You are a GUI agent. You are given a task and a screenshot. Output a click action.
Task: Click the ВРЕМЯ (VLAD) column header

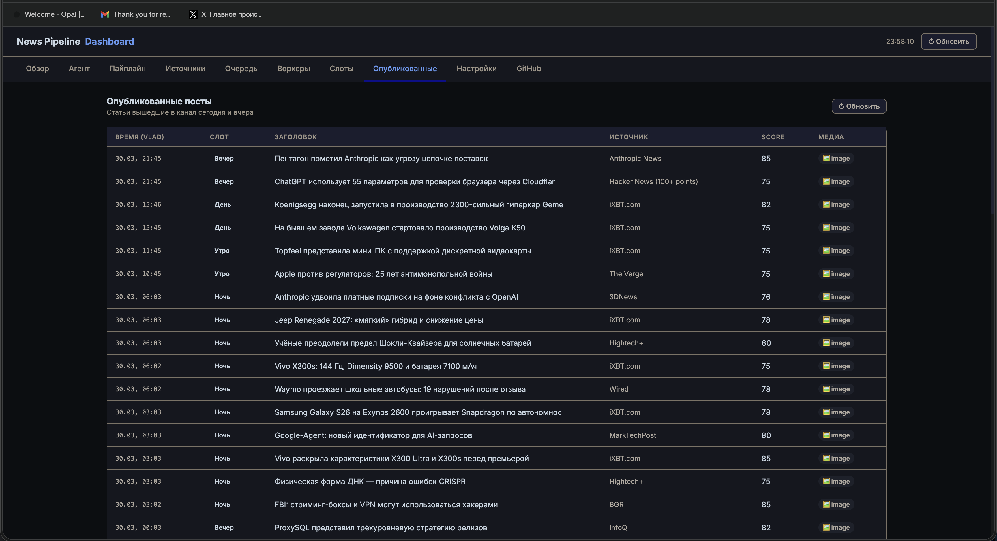pos(139,137)
